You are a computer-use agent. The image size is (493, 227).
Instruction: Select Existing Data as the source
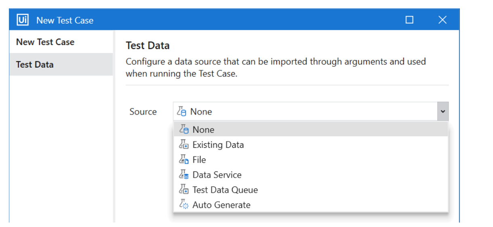pyautogui.click(x=218, y=145)
